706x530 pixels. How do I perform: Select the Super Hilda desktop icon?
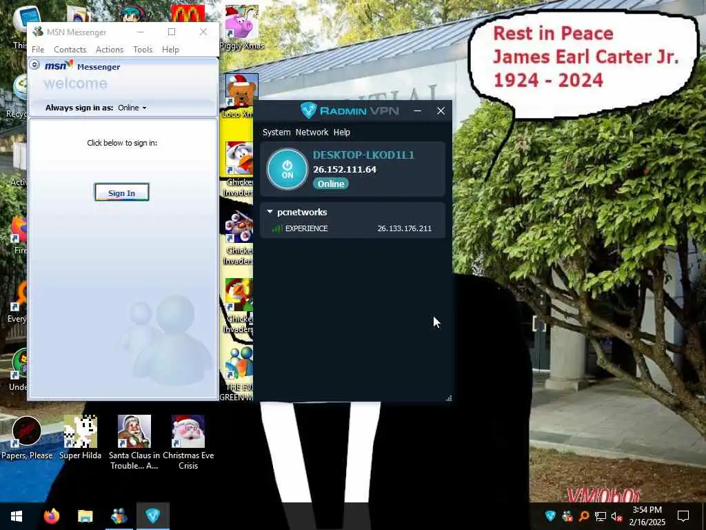pos(80,438)
